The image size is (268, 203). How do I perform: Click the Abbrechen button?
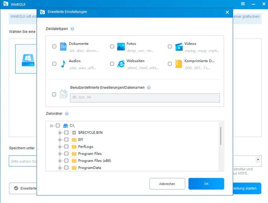click(167, 184)
